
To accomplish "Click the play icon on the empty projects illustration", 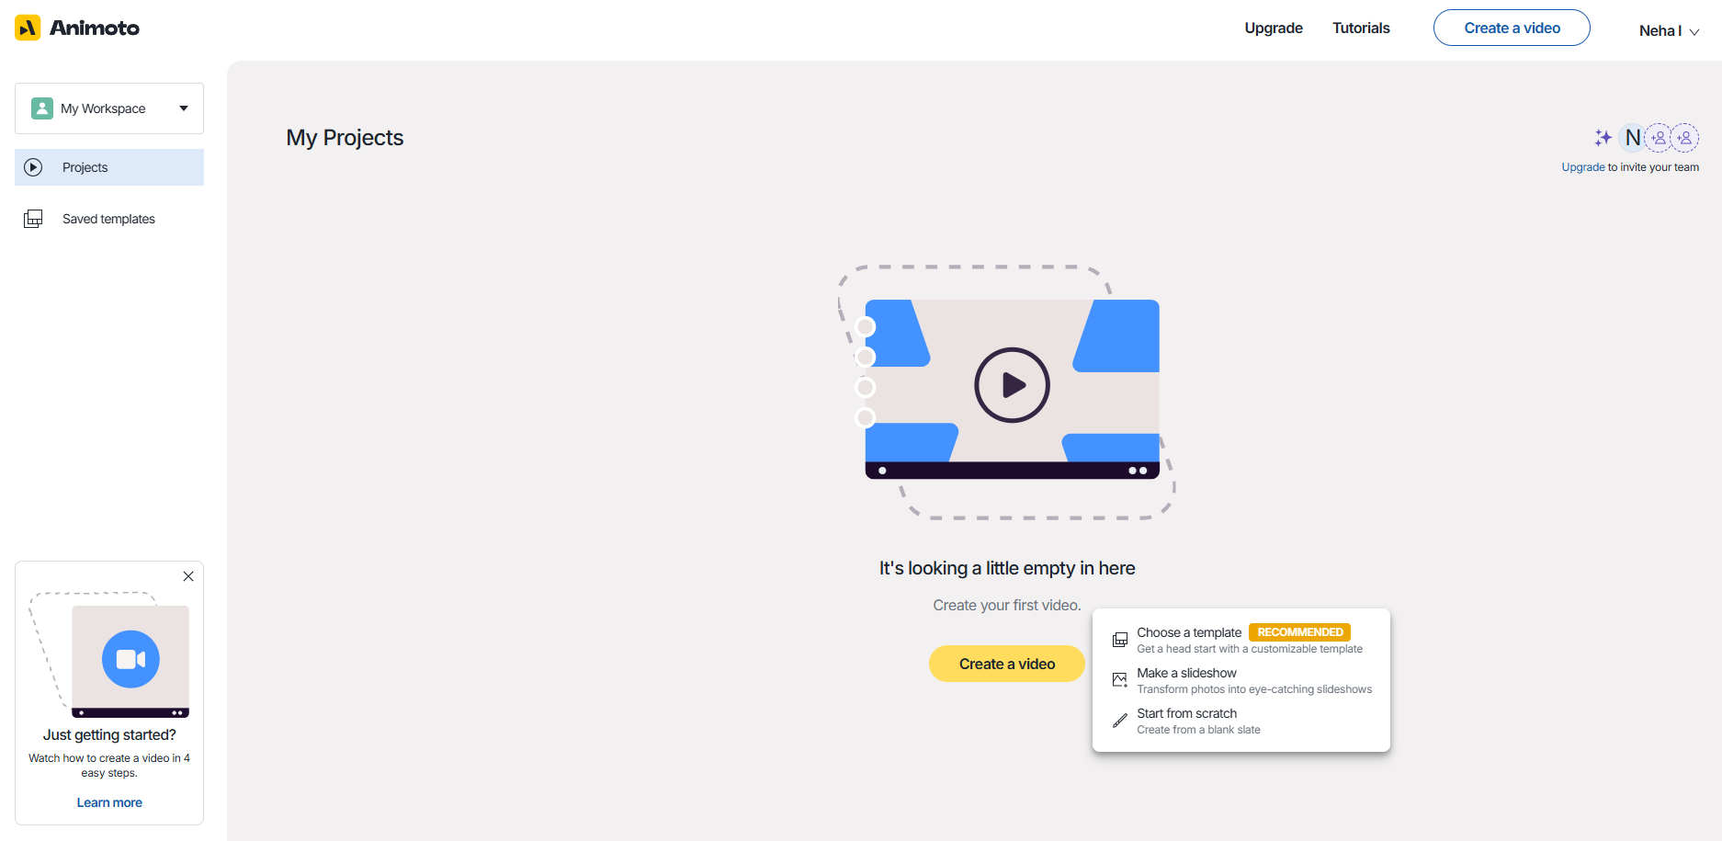I will click(x=1012, y=385).
